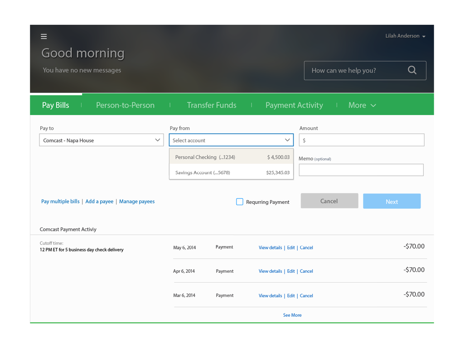464x348 pixels.
Task: Edit the May 6, 2014 payment
Action: (x=291, y=247)
